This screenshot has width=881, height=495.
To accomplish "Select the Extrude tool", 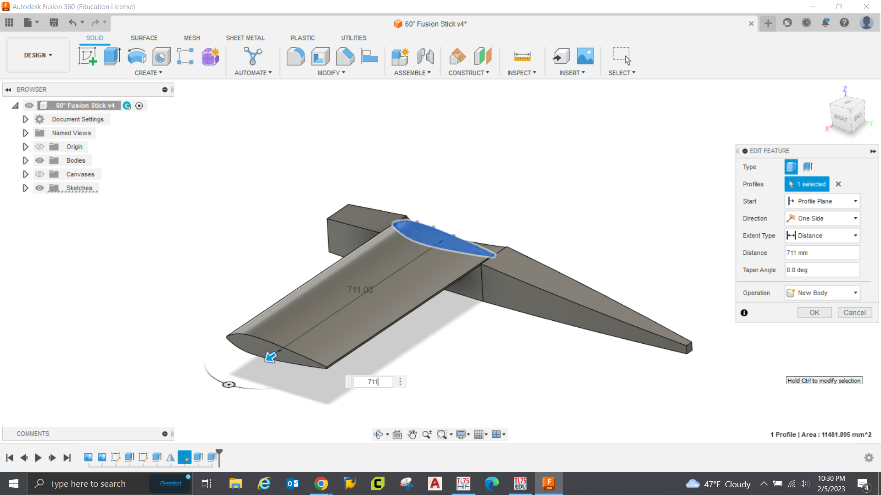I will tap(112, 55).
